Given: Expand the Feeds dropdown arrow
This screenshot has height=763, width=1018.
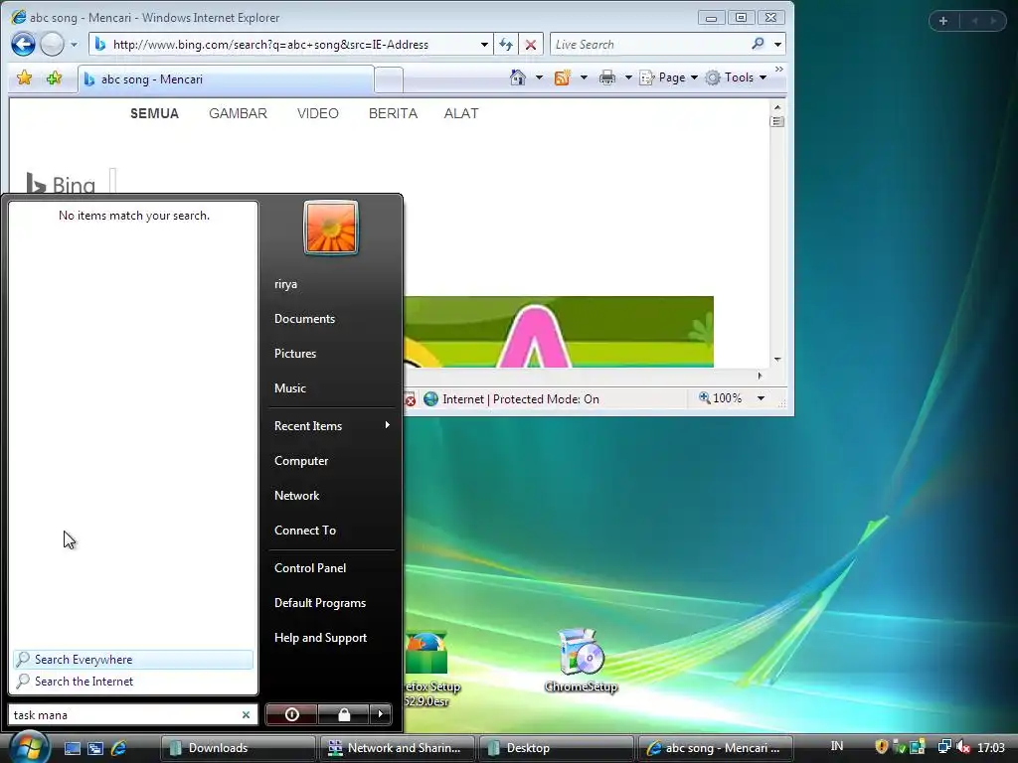Looking at the screenshot, I should click(583, 77).
